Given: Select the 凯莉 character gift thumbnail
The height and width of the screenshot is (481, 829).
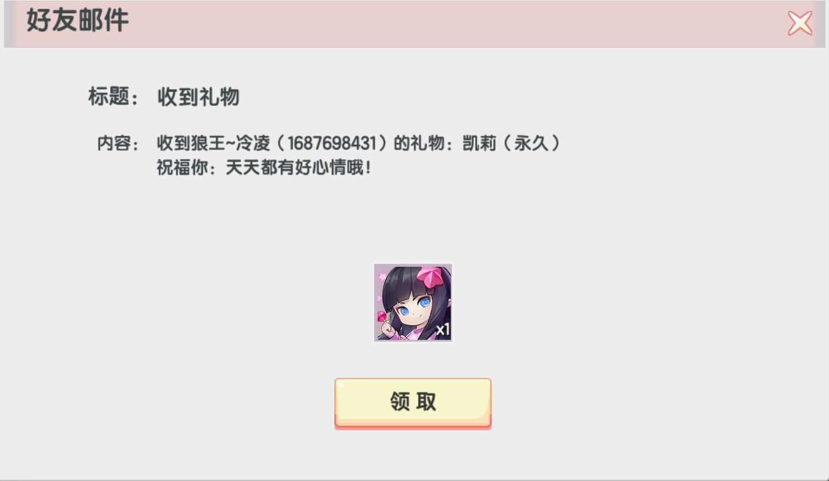Looking at the screenshot, I should (413, 302).
